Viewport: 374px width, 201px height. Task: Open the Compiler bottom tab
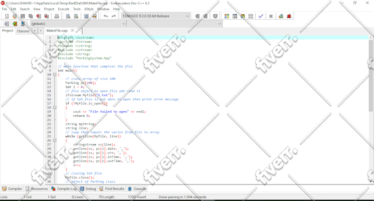click(12, 188)
